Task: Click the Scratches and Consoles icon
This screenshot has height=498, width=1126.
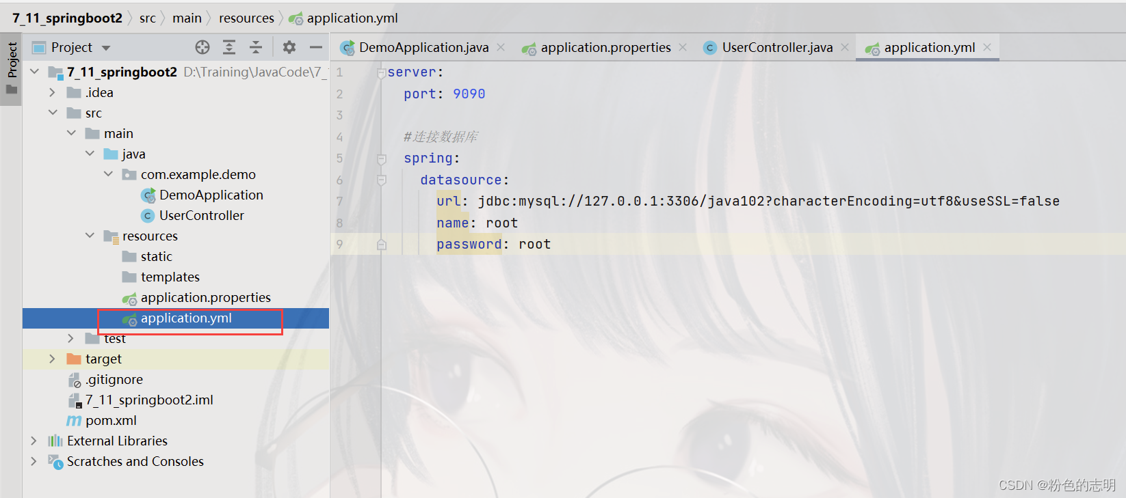Action: pyautogui.click(x=55, y=461)
